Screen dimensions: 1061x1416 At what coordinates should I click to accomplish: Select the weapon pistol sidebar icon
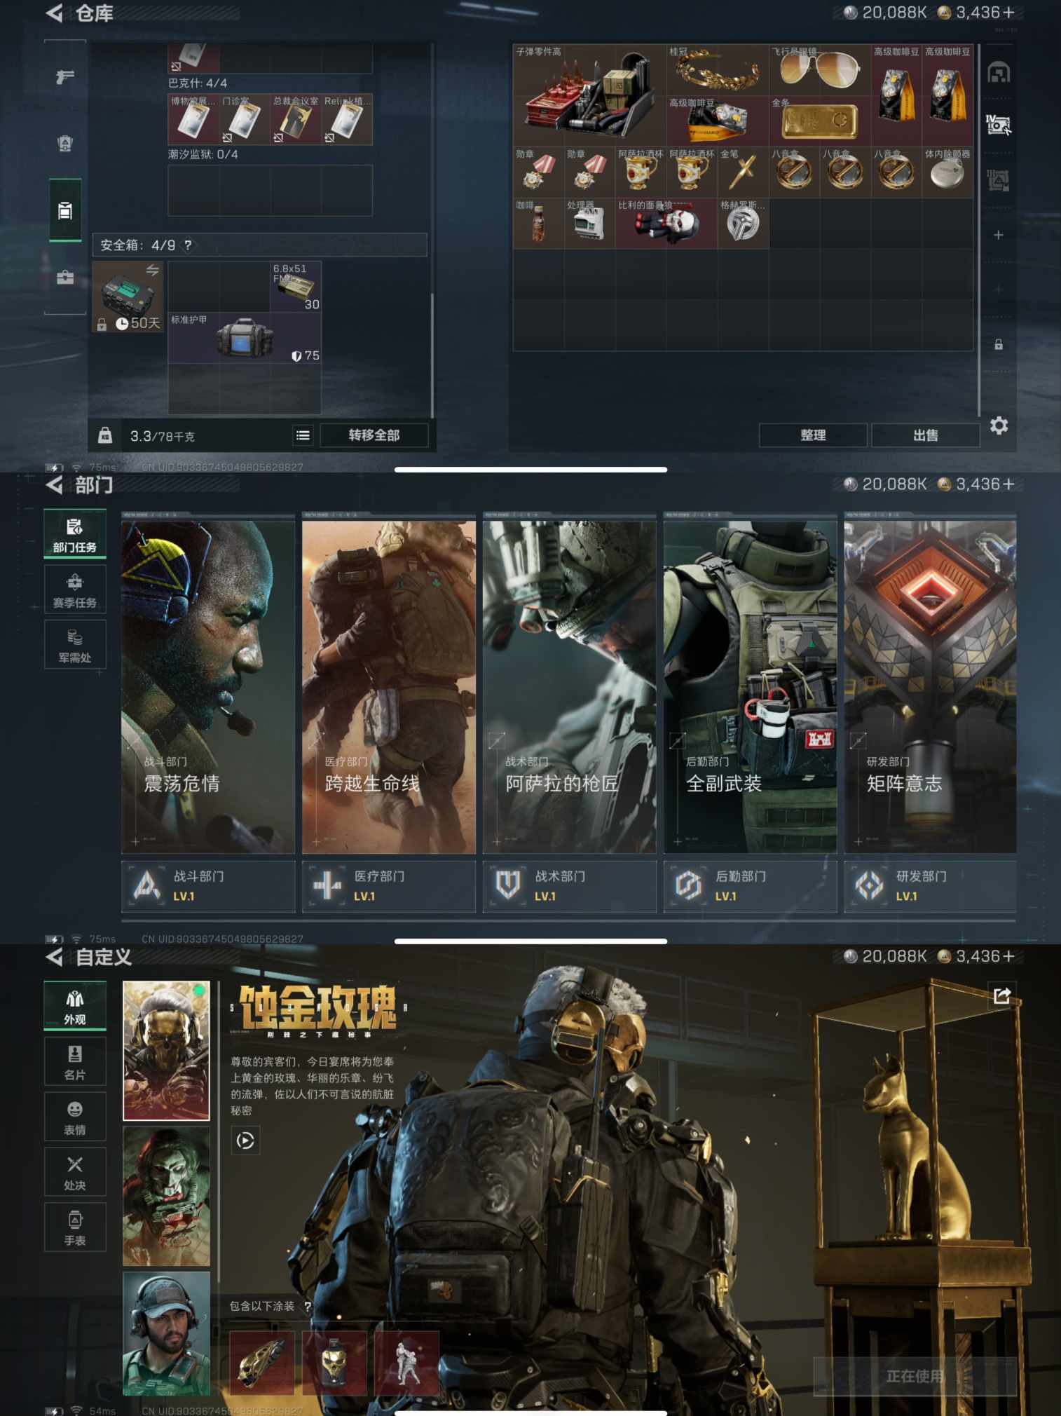[65, 77]
